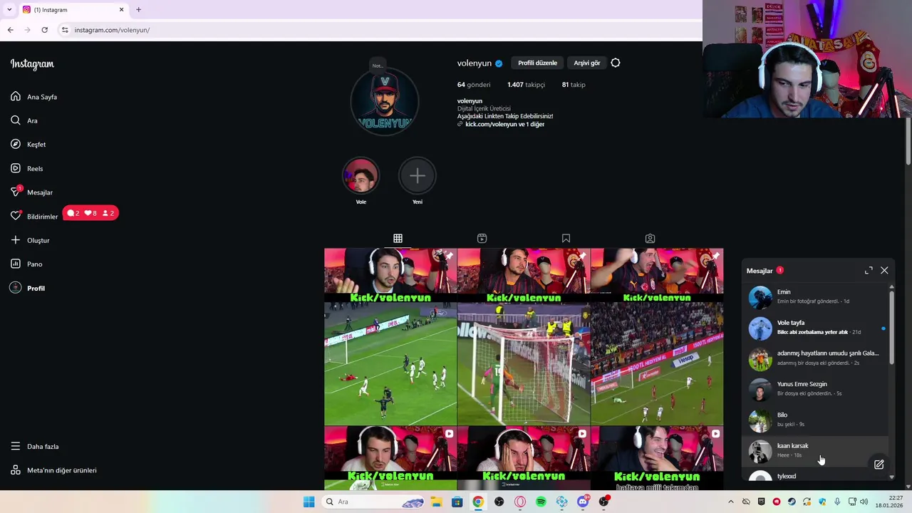Open Bilo conversation

point(815,420)
